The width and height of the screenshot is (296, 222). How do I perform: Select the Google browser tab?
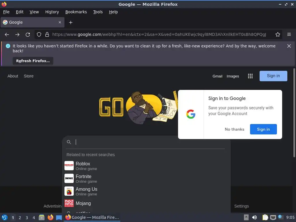[32, 22]
